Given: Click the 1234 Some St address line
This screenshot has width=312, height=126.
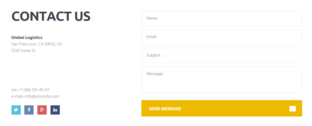Looking at the screenshot, I should (23, 51).
